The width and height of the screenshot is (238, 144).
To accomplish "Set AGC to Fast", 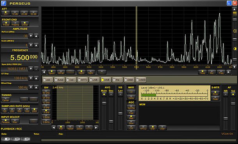I will point(131,112).
